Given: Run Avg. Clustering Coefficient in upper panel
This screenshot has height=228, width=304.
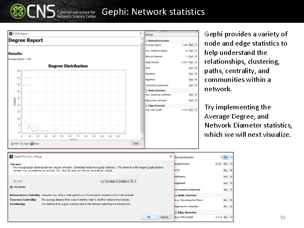Looking at the screenshot, I should pyautogui.click(x=191, y=95).
